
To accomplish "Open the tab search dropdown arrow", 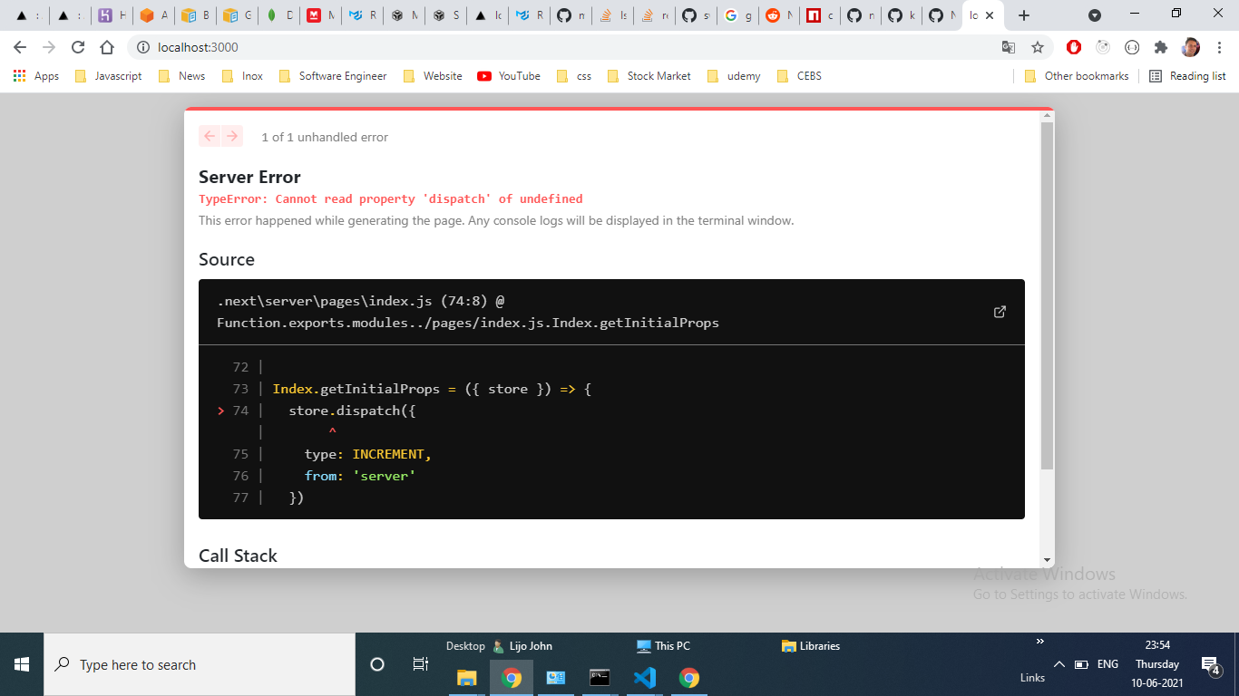I will click(x=1095, y=14).
